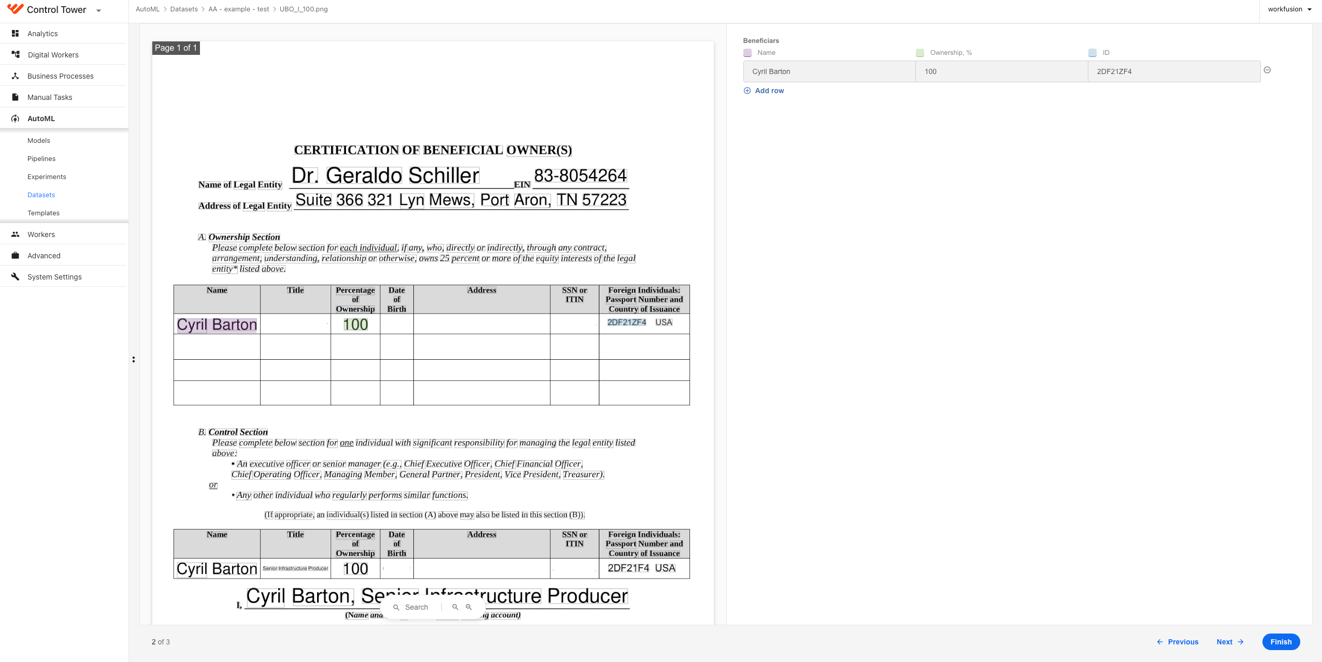The width and height of the screenshot is (1322, 662).
Task: Click the WorkFusion logo icon
Action: pyautogui.click(x=15, y=9)
